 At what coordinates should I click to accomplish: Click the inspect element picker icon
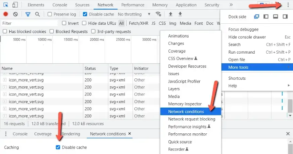(x=6, y=5)
